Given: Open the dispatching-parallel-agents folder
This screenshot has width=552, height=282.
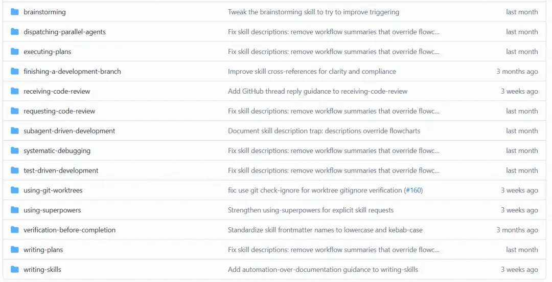Looking at the screenshot, I should [64, 32].
